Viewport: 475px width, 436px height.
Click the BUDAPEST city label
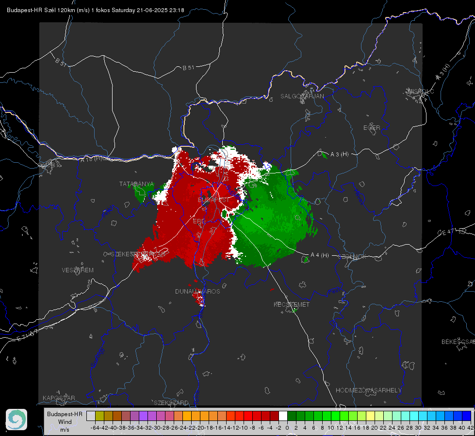pyautogui.click(x=213, y=200)
